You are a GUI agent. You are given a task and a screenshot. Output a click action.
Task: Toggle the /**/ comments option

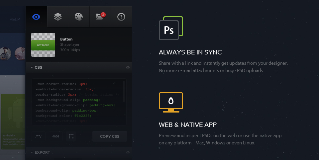(39, 136)
